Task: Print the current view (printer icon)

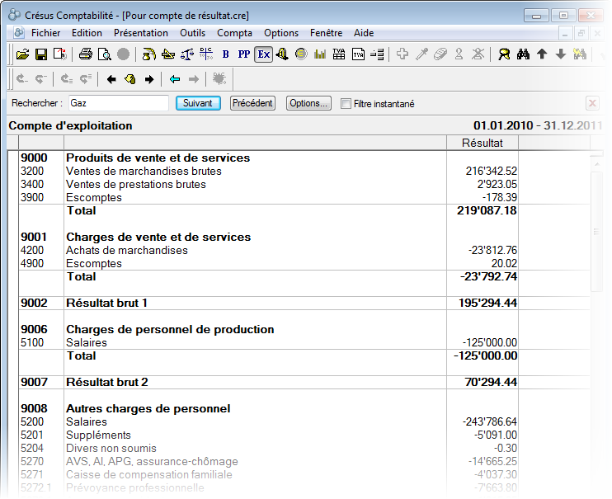Action: pyautogui.click(x=86, y=54)
